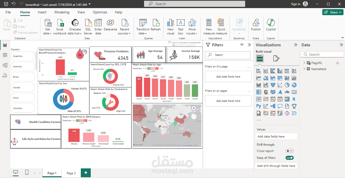Click the top title bar Search box
The width and height of the screenshot is (345, 178).
click(195, 4)
